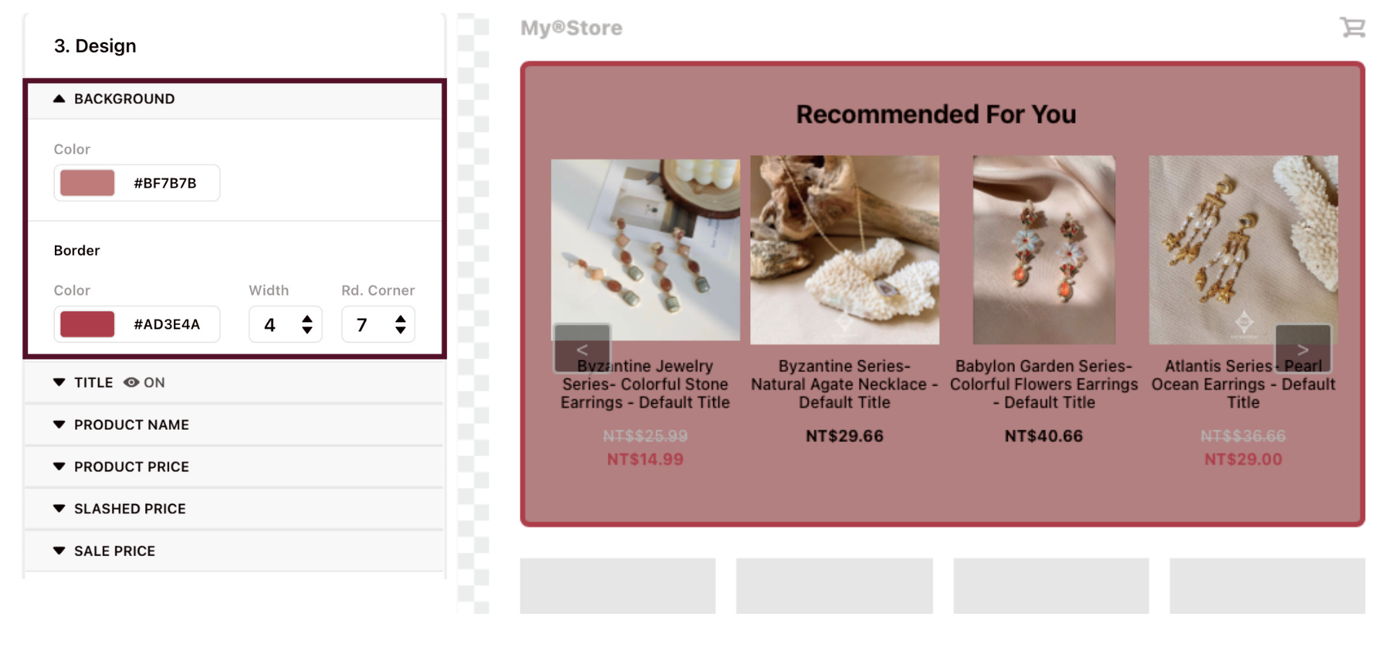This screenshot has width=1386, height=655.
Task: Open the background color swatch
Action: pyautogui.click(x=87, y=183)
